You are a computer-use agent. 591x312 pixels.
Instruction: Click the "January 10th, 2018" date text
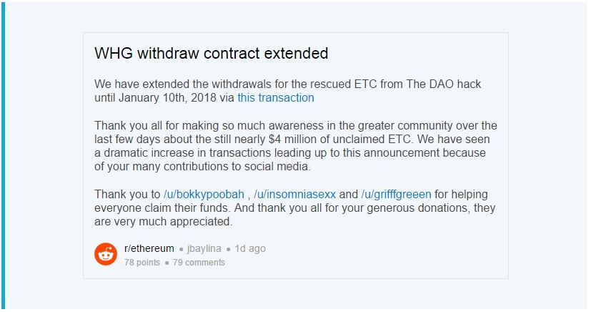(168, 97)
